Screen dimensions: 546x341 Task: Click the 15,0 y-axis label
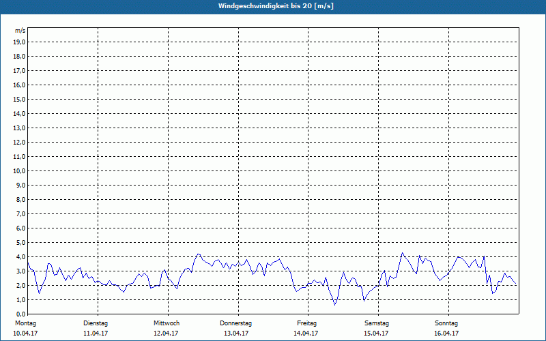18,99
